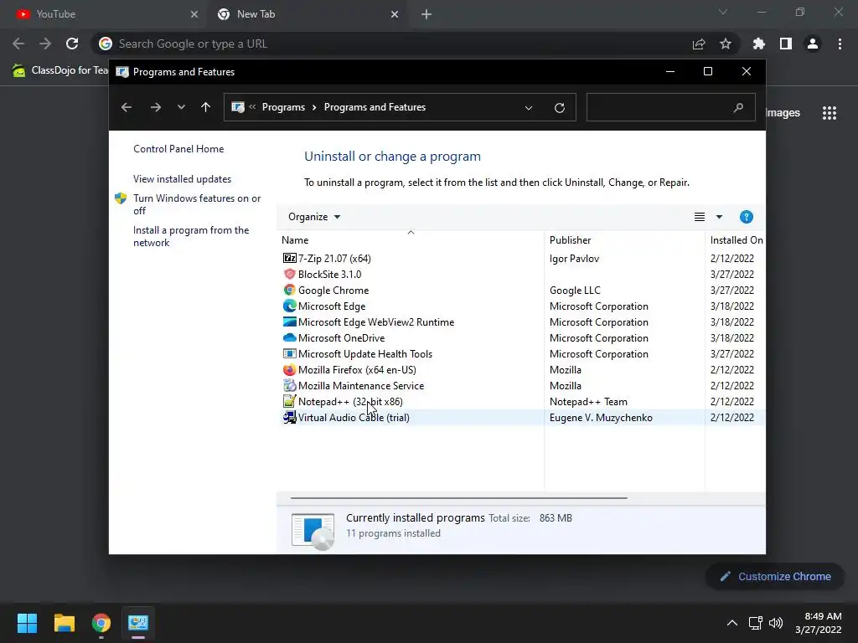Open the Windows Start menu
858x643 pixels.
click(27, 623)
